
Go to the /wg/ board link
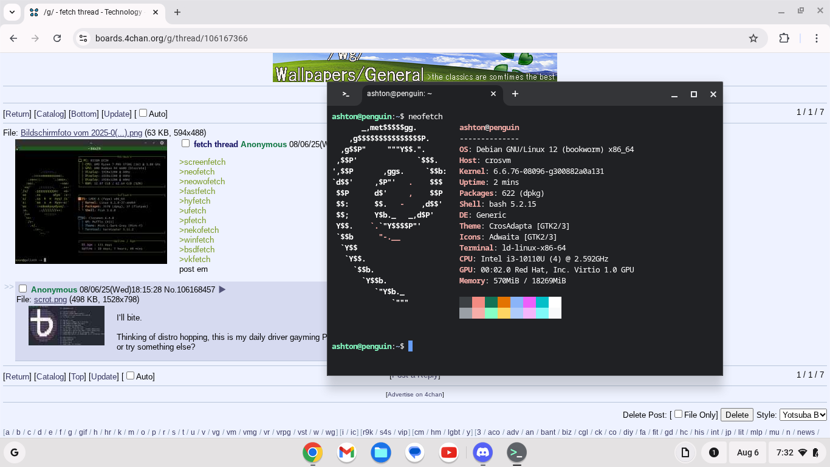(x=331, y=432)
